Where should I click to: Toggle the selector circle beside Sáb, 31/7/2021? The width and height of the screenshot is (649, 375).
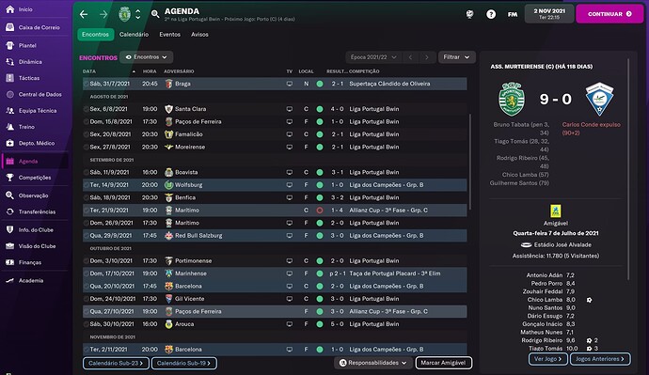click(x=87, y=84)
